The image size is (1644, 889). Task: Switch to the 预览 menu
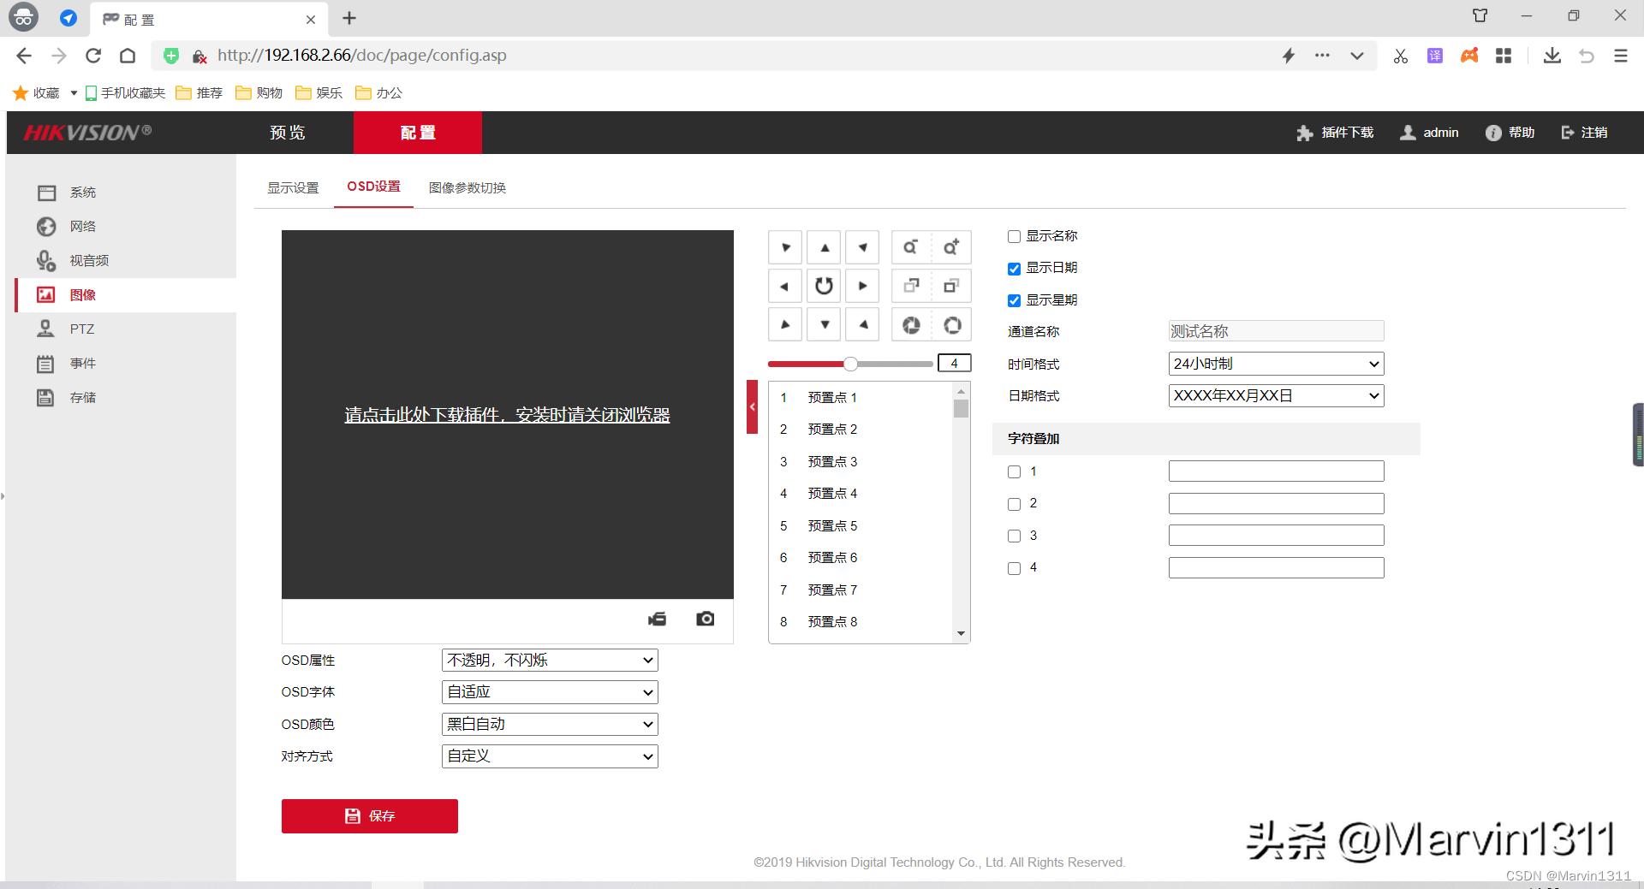(x=287, y=132)
